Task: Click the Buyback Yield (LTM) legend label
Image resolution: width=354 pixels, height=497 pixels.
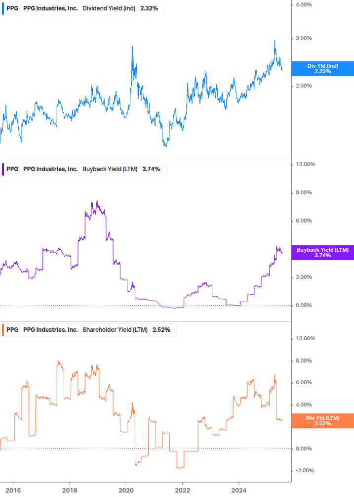Action: [110, 169]
